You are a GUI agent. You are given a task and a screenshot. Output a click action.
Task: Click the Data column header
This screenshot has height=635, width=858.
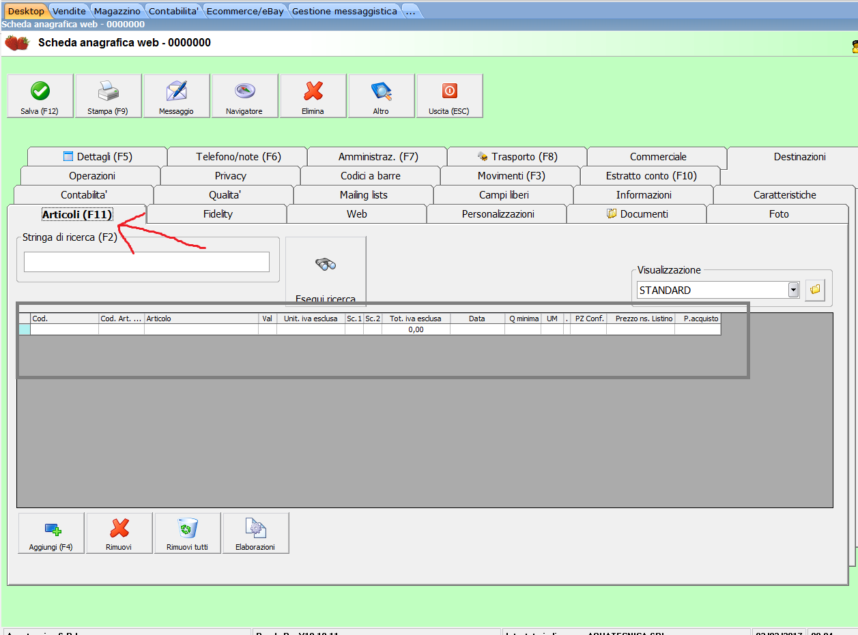point(477,319)
